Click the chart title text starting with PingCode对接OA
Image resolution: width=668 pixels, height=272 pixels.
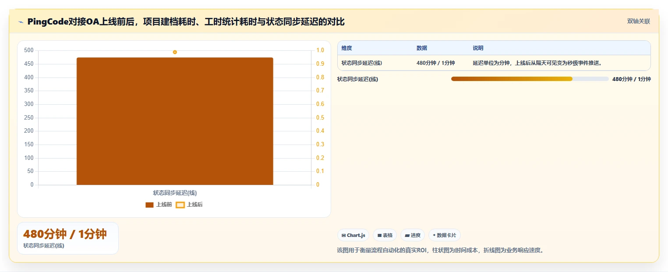(186, 22)
